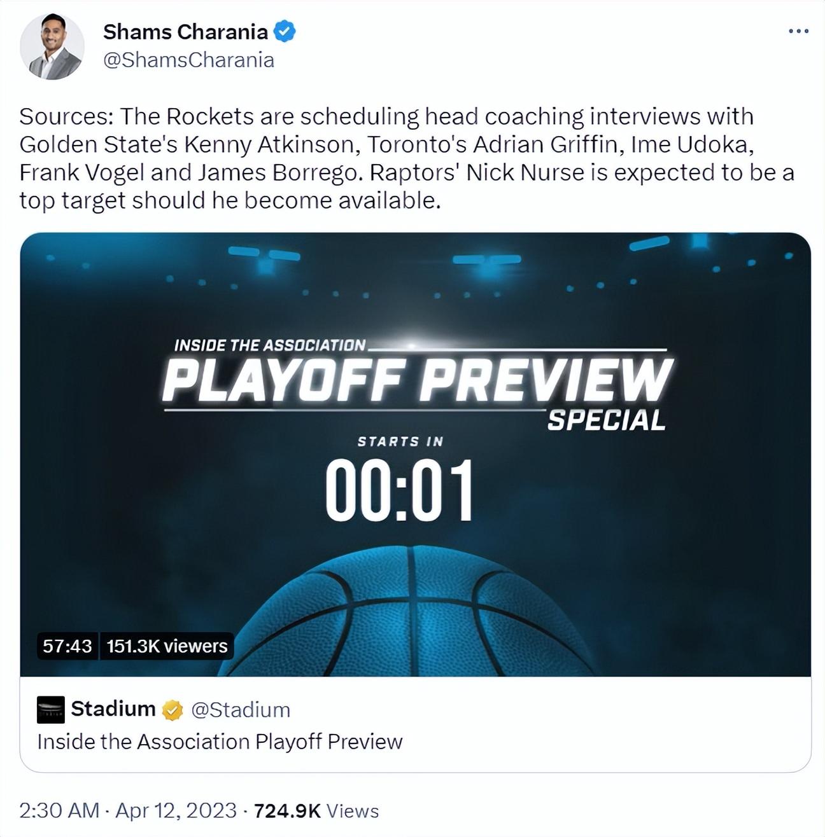Click the 00:01 countdown timer
This screenshot has height=837, width=825.
(x=400, y=490)
